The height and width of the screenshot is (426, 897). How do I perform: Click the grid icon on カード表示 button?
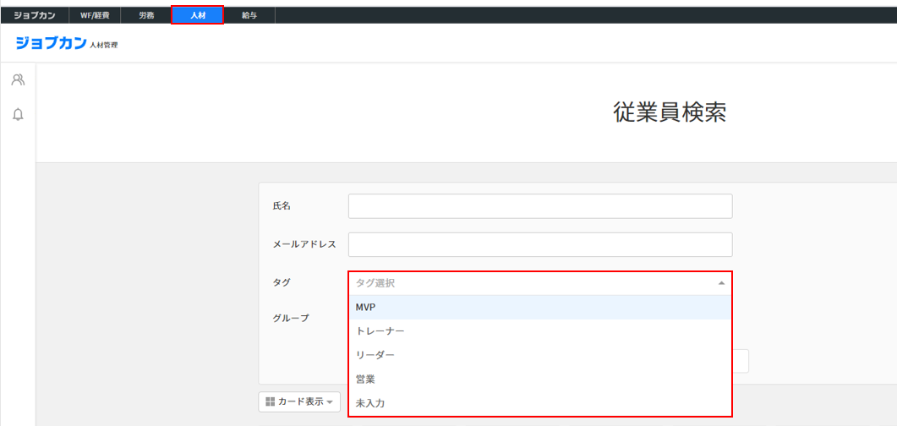pyautogui.click(x=271, y=401)
